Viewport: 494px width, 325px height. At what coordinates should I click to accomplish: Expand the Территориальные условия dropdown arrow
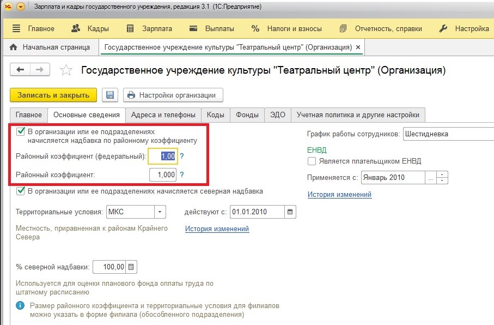click(160, 212)
